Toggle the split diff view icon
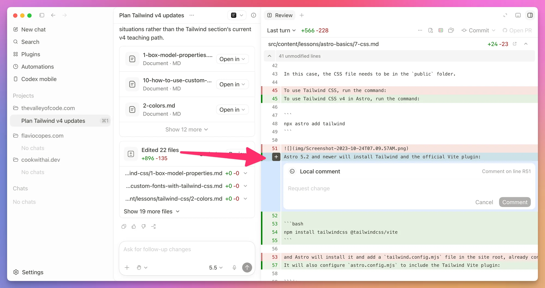Viewport: 545px width, 288px height. (x=441, y=30)
